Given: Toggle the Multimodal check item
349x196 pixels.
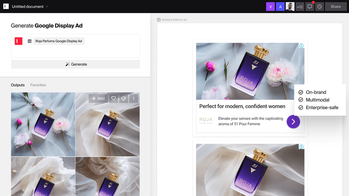Looking at the screenshot, I should (x=314, y=100).
